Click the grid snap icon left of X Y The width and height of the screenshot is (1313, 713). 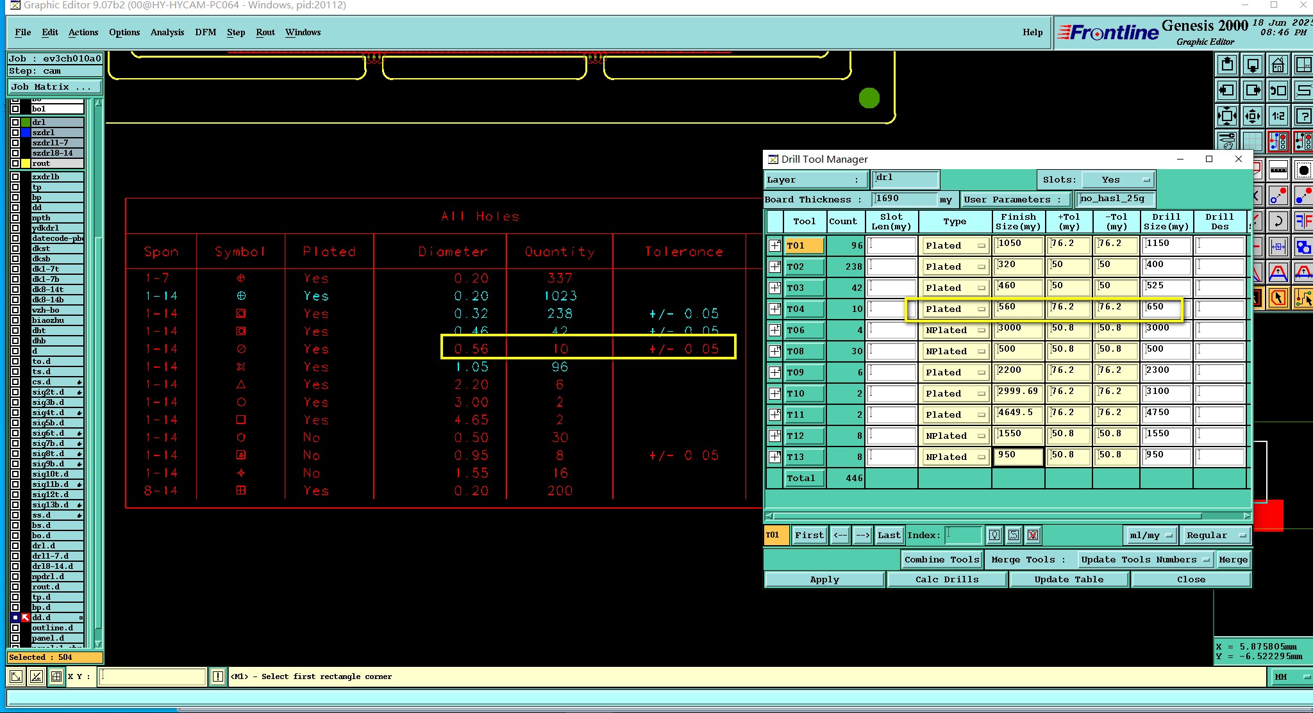(56, 676)
